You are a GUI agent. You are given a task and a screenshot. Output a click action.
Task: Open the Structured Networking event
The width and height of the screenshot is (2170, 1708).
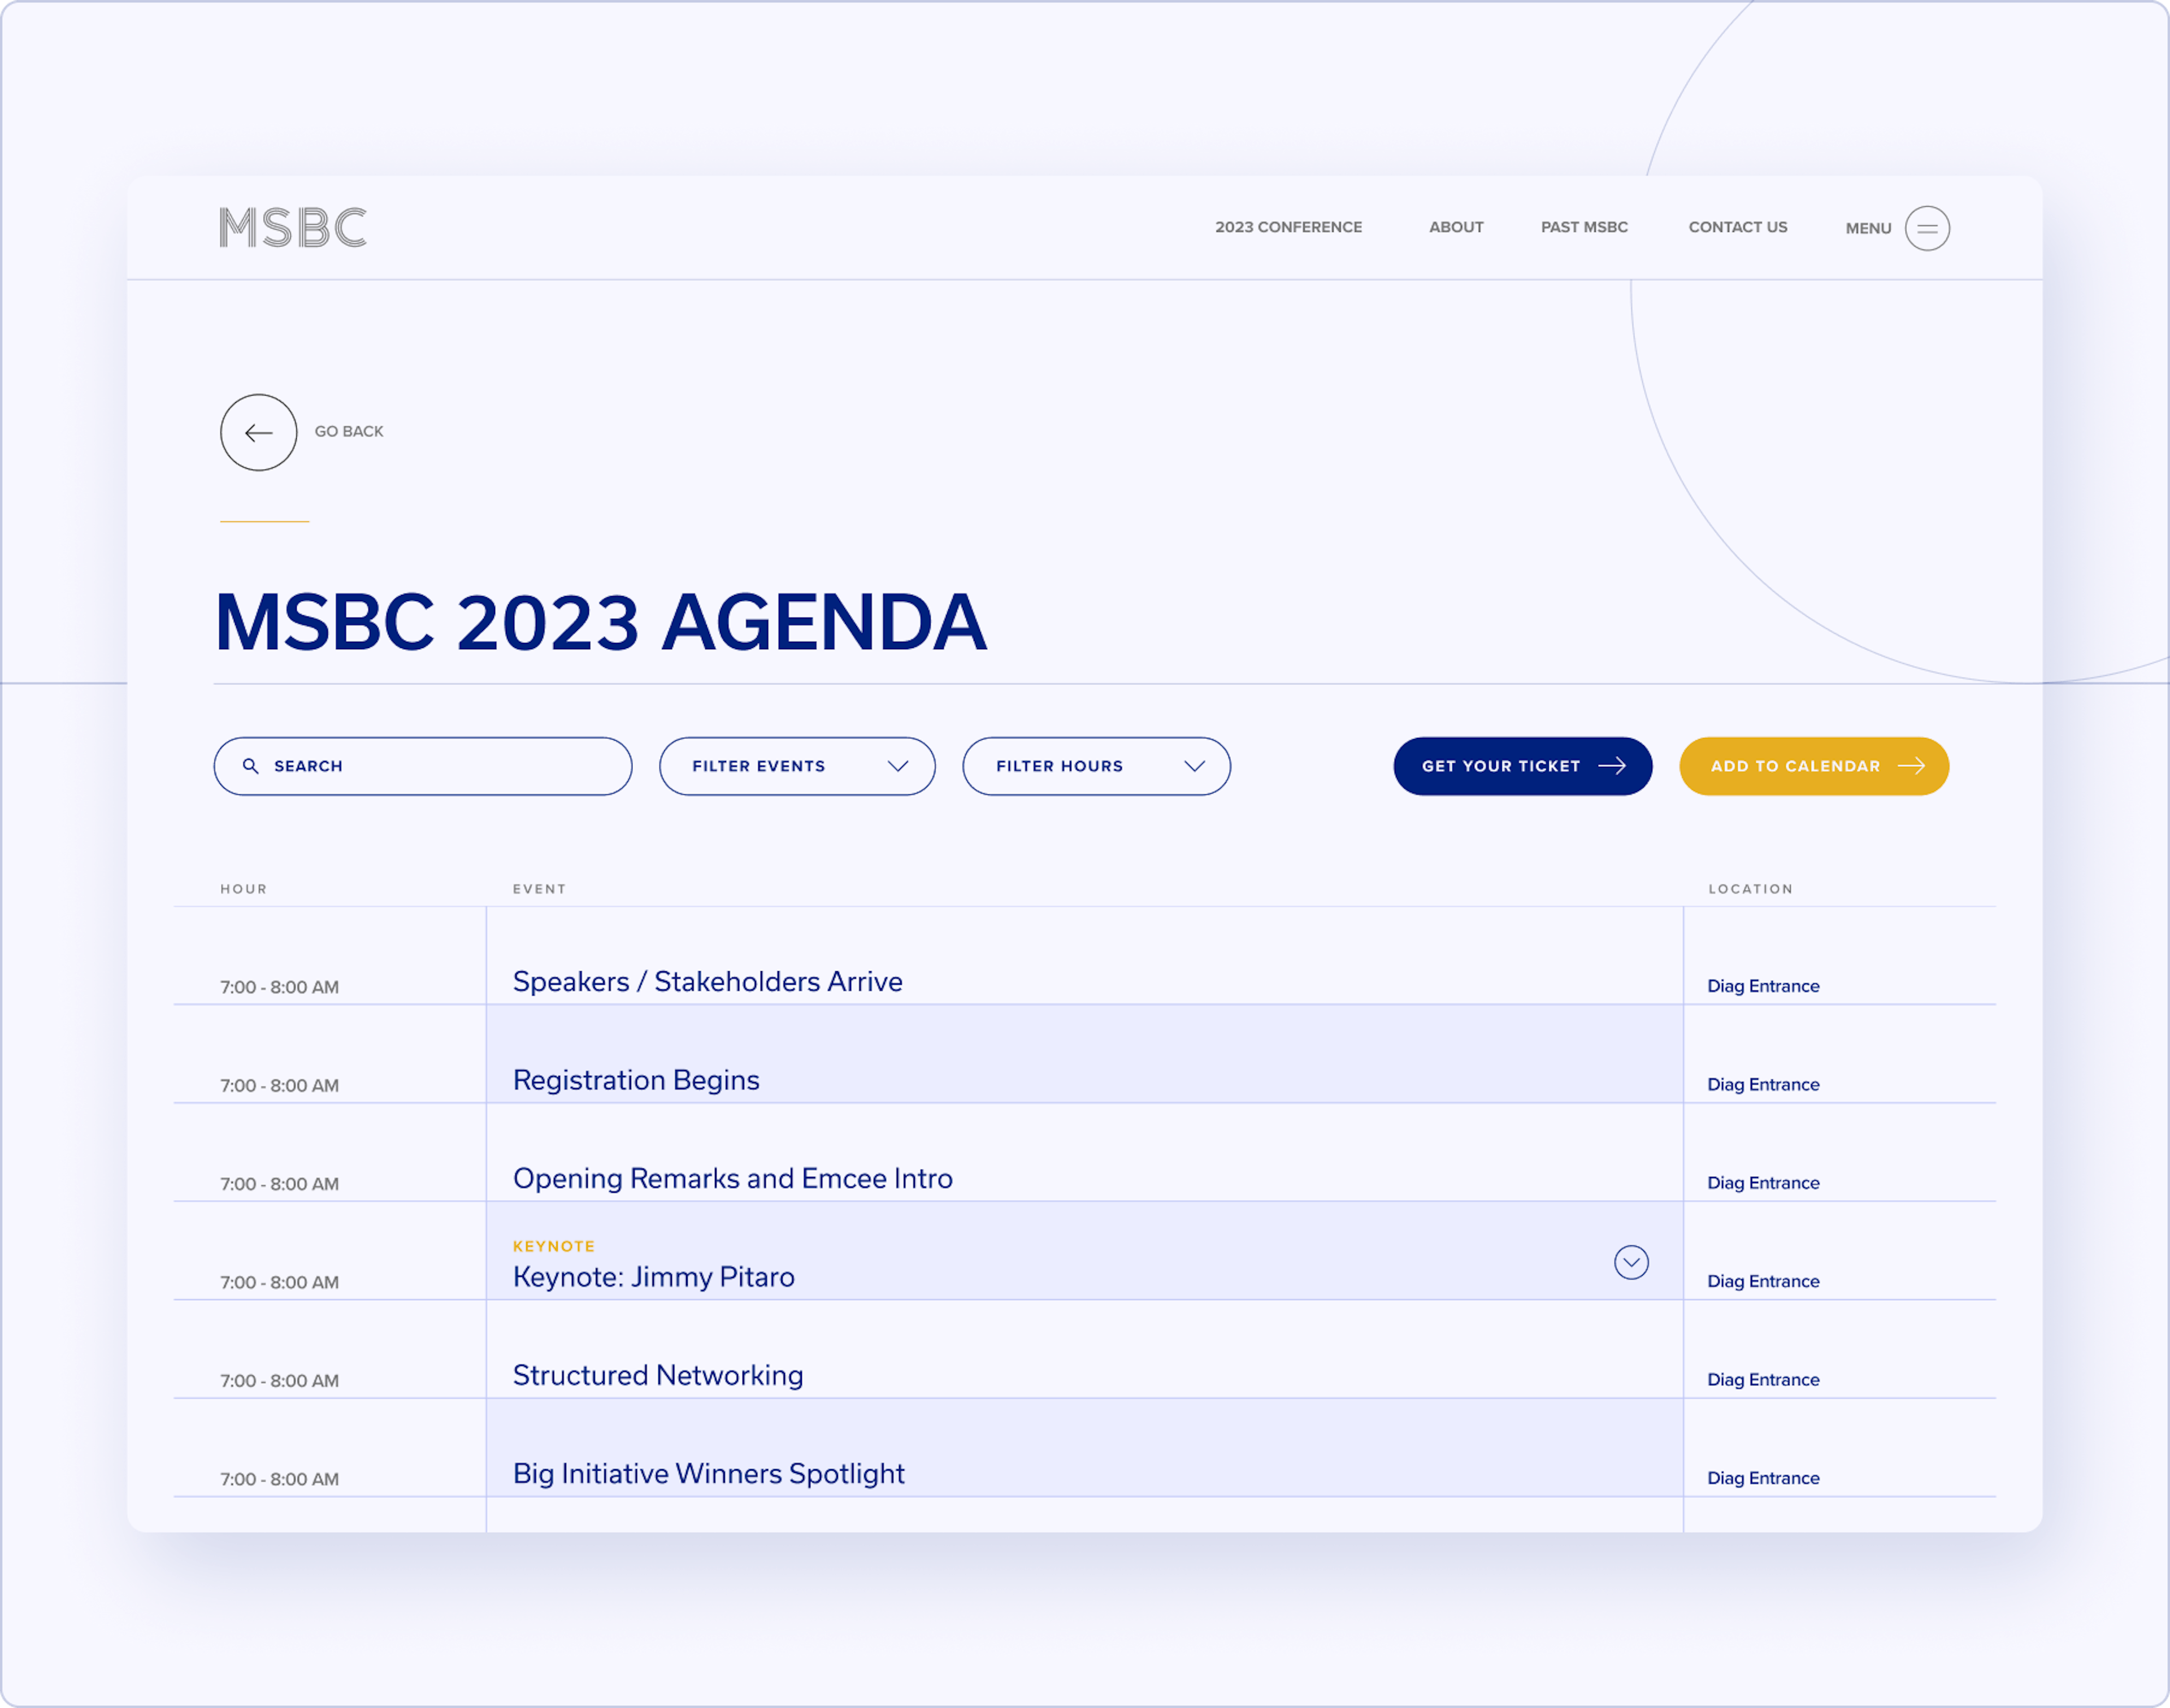pos(658,1375)
